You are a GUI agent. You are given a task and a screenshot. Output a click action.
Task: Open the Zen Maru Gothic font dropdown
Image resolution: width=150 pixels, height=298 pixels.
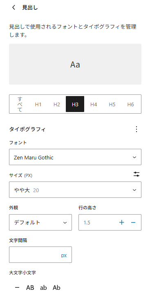pyautogui.click(x=75, y=157)
